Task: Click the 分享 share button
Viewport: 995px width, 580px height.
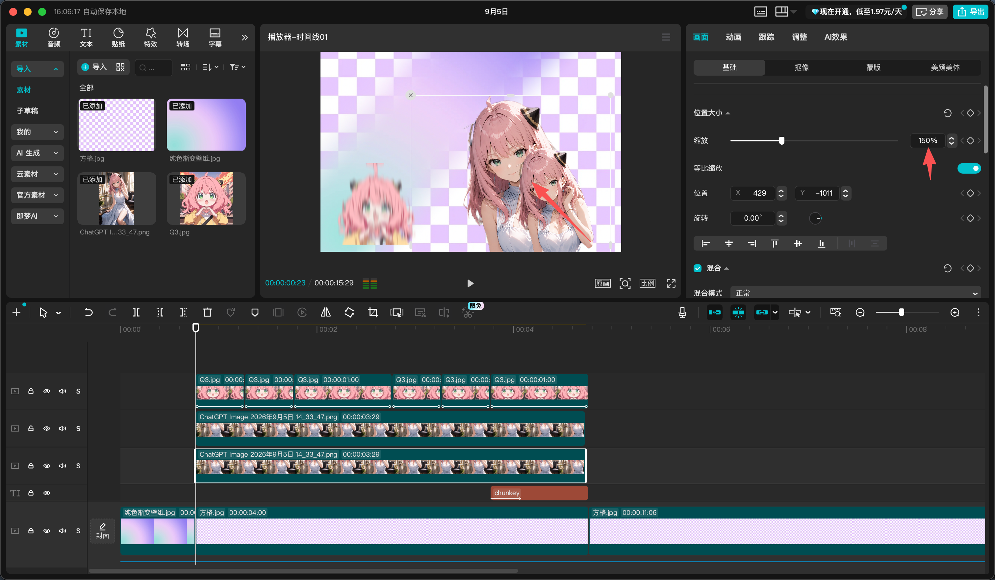Action: point(930,12)
